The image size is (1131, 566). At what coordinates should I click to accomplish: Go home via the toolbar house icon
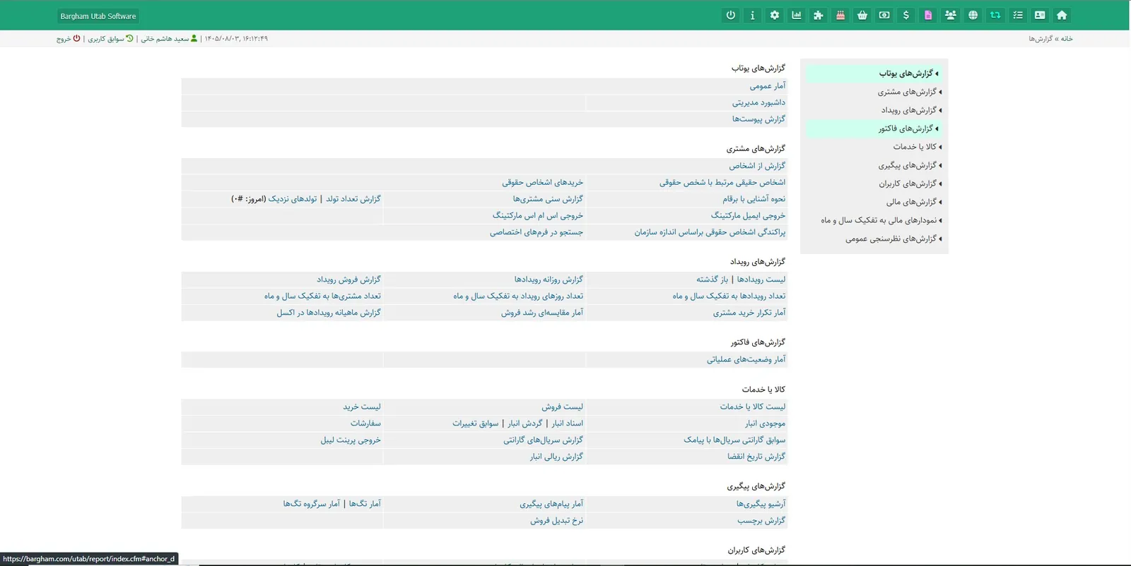pos(1062,16)
